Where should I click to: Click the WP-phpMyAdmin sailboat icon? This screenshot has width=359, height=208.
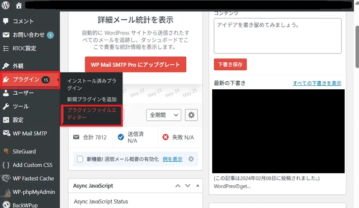click(6, 192)
